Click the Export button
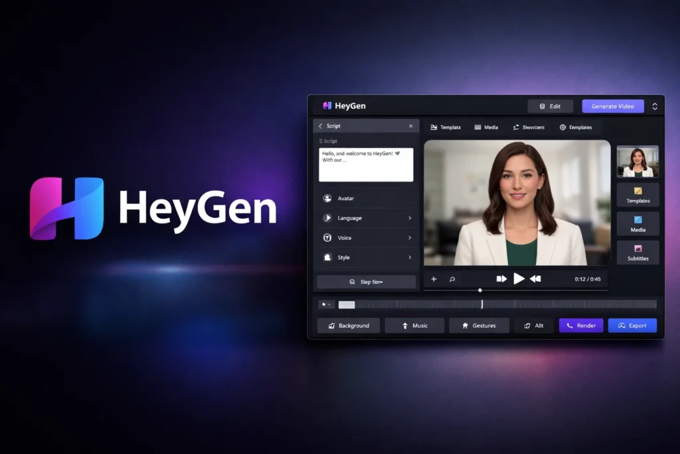This screenshot has height=454, width=680. click(632, 325)
